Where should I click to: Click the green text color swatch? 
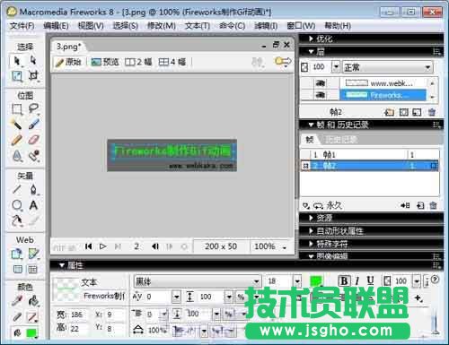(x=316, y=281)
